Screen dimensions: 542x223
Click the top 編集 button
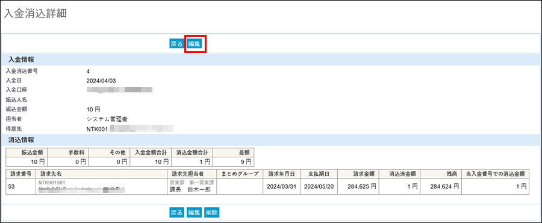194,44
